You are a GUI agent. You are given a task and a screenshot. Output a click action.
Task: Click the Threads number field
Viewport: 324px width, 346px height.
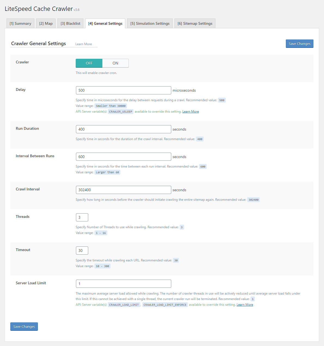pyautogui.click(x=82, y=217)
